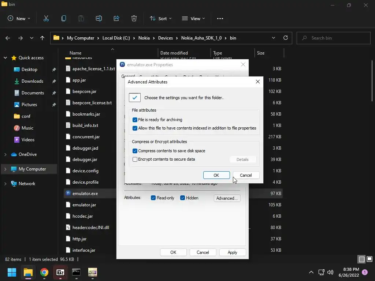Click OK in emulator.exe Properties
The image size is (375, 281).
pos(173,252)
